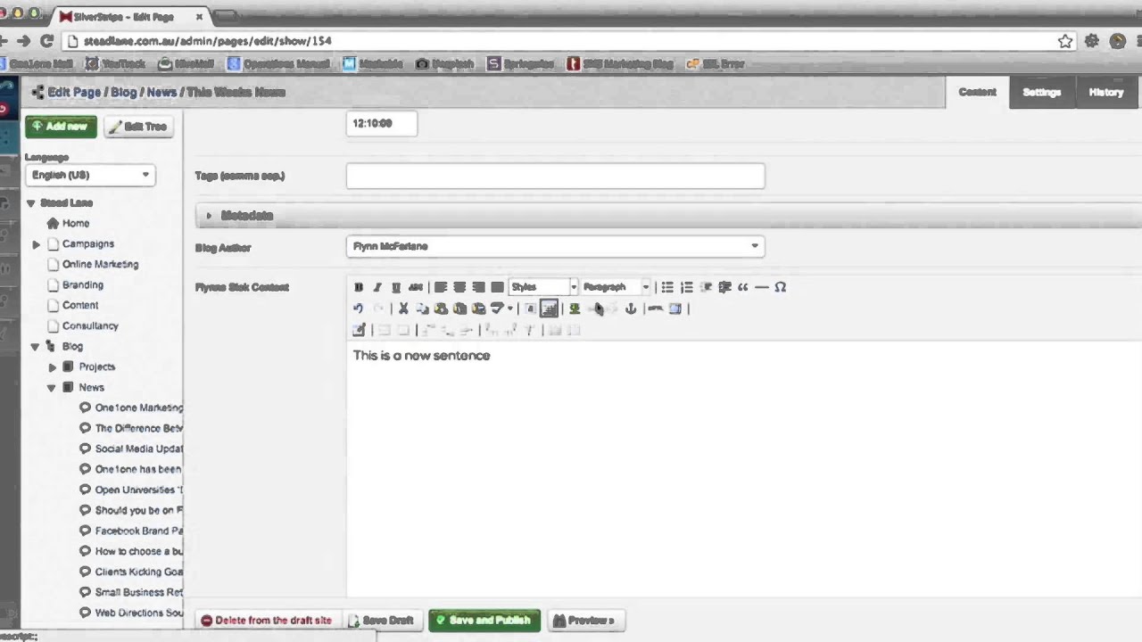Select Home in the site tree
This screenshot has width=1142, height=642.
(76, 224)
